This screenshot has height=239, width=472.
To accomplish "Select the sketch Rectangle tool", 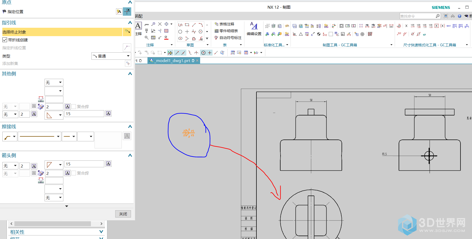I will (x=187, y=25).
